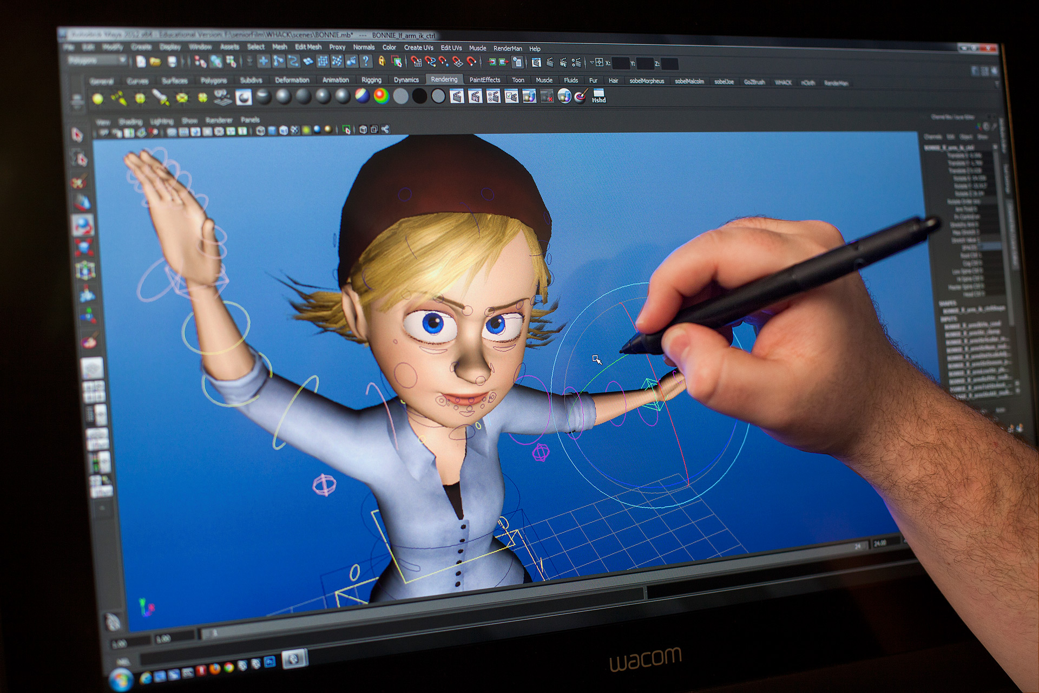Select the Four View layout button
The width and height of the screenshot is (1039, 693).
(94, 391)
